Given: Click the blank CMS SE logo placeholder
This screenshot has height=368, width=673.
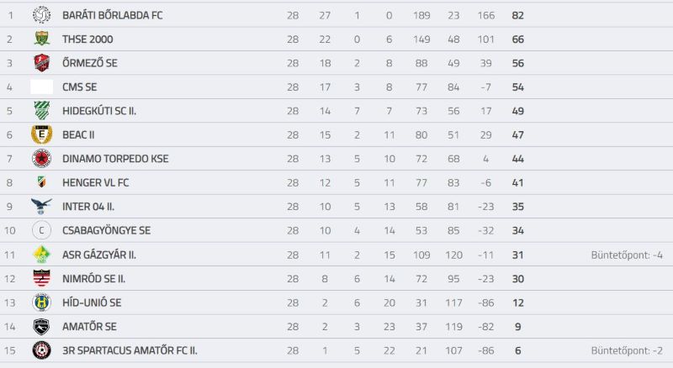Looking at the screenshot, I should tap(41, 87).
